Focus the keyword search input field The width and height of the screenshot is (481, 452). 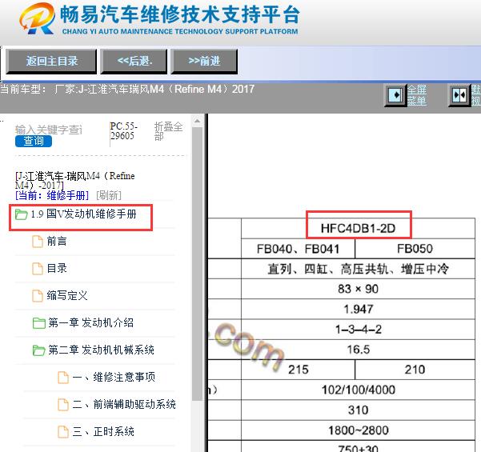click(49, 130)
